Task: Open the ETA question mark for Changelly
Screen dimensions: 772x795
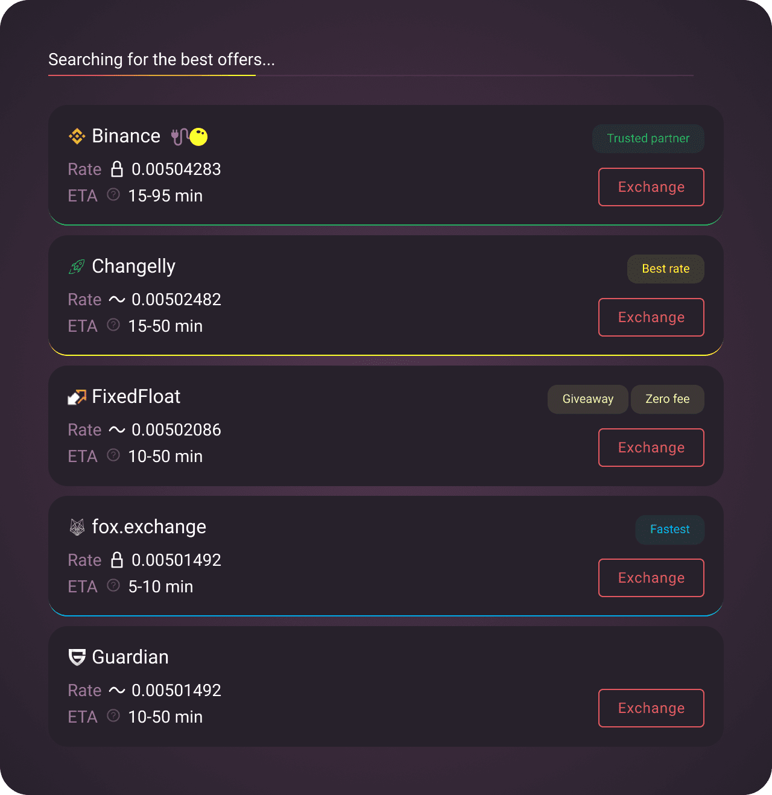Action: point(113,325)
